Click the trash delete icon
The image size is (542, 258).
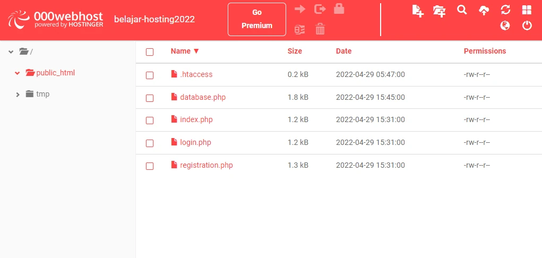click(321, 29)
